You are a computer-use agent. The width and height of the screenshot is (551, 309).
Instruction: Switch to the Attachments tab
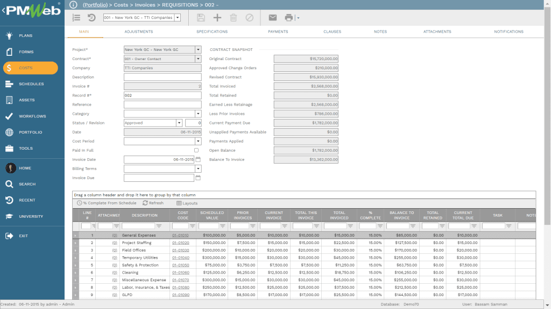click(437, 32)
